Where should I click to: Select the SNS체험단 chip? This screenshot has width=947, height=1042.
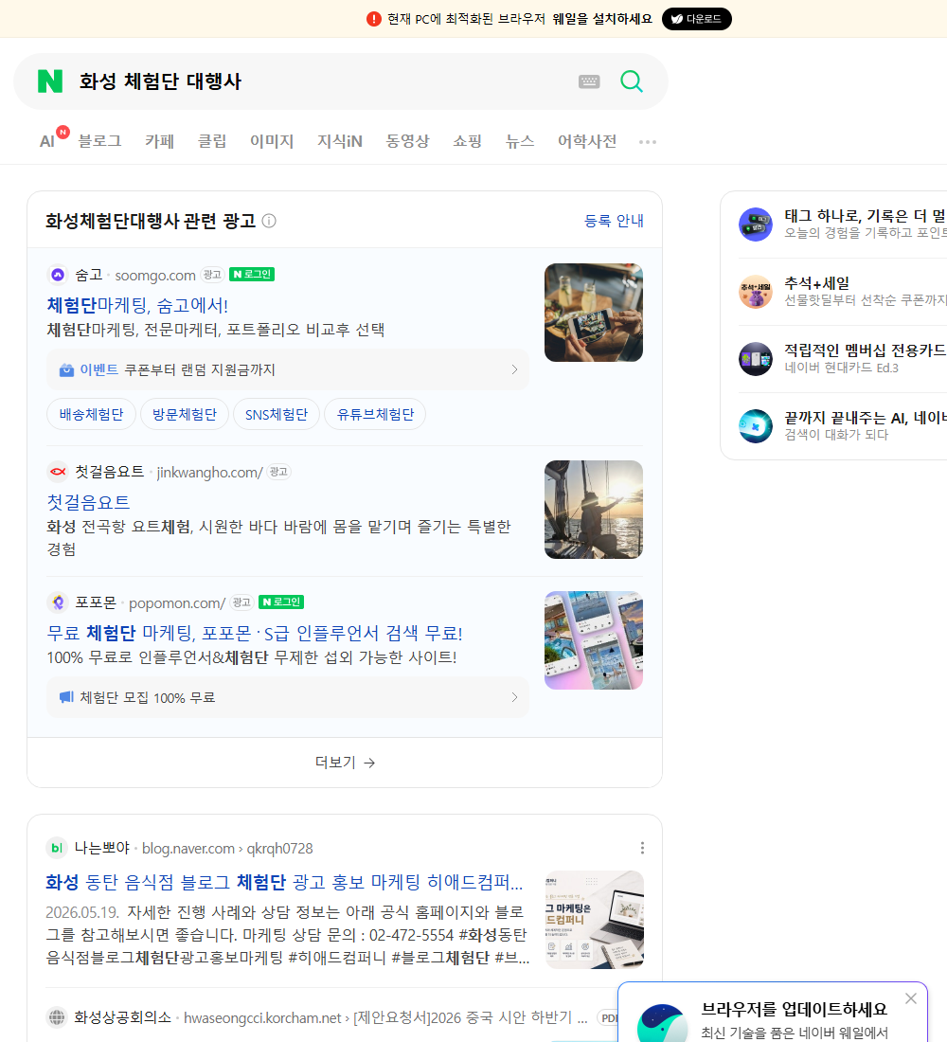pyautogui.click(x=277, y=415)
